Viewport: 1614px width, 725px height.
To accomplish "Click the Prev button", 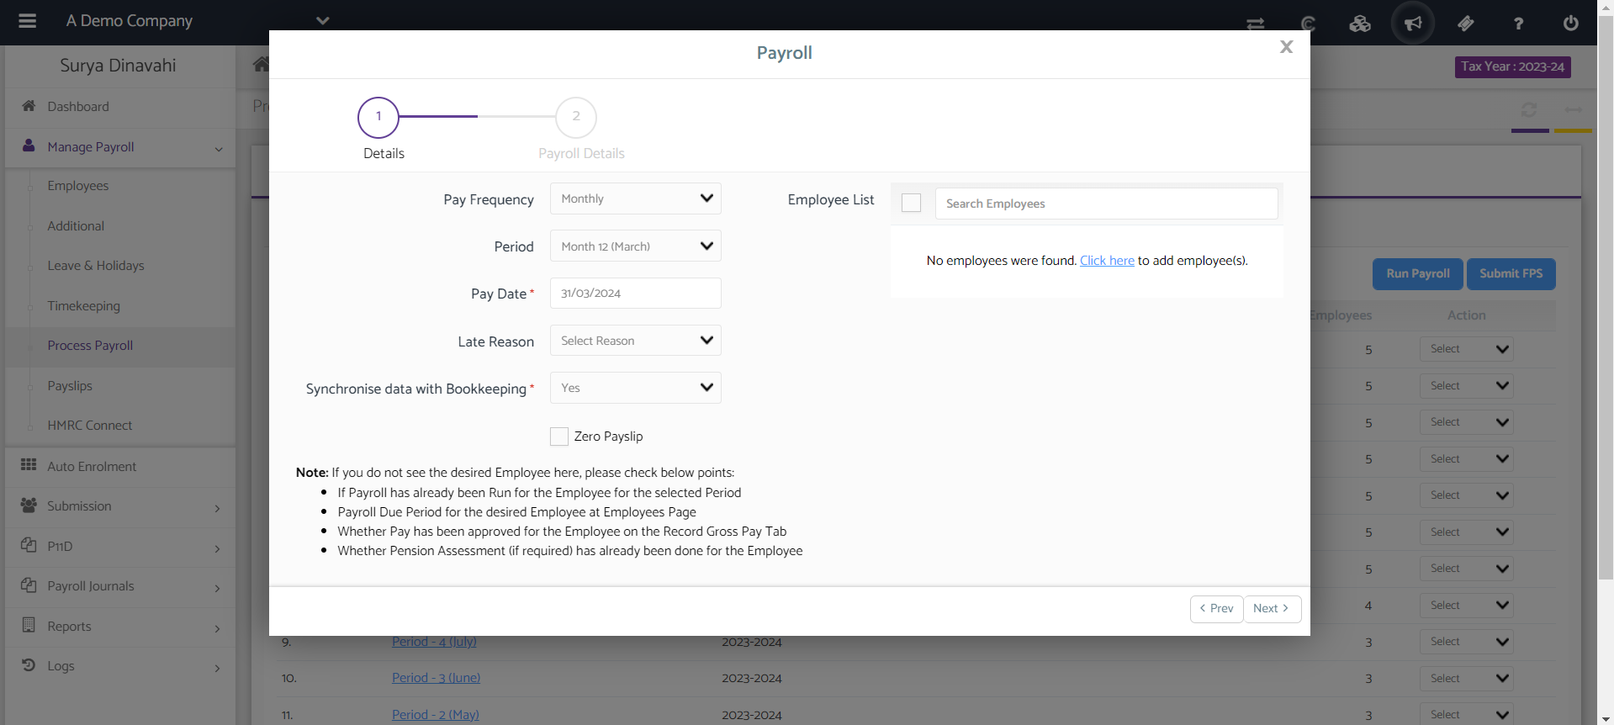I will [1217, 609].
